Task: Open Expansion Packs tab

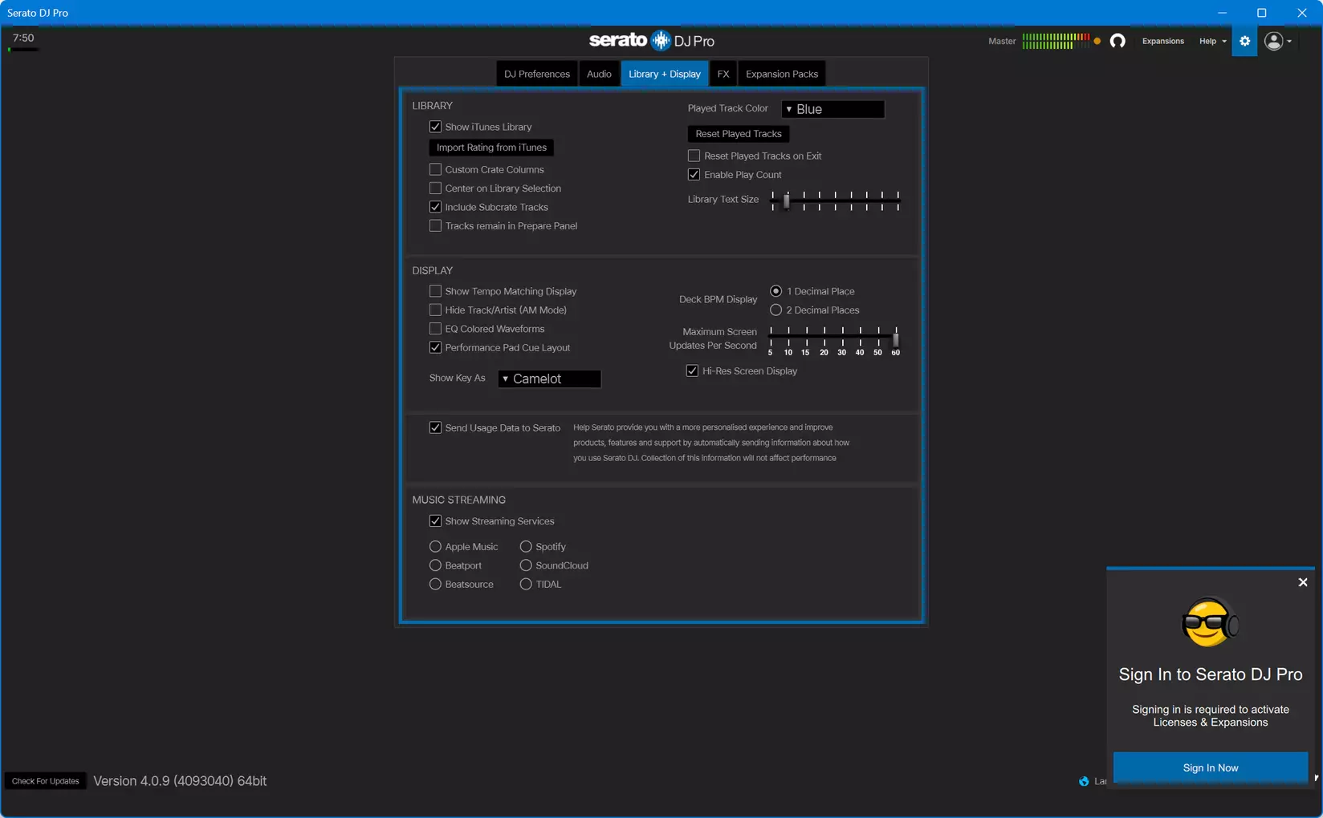Action: pyautogui.click(x=782, y=74)
